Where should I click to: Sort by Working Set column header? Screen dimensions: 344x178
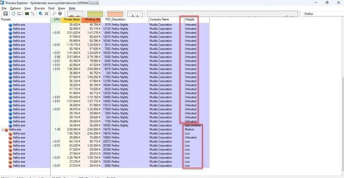point(91,20)
